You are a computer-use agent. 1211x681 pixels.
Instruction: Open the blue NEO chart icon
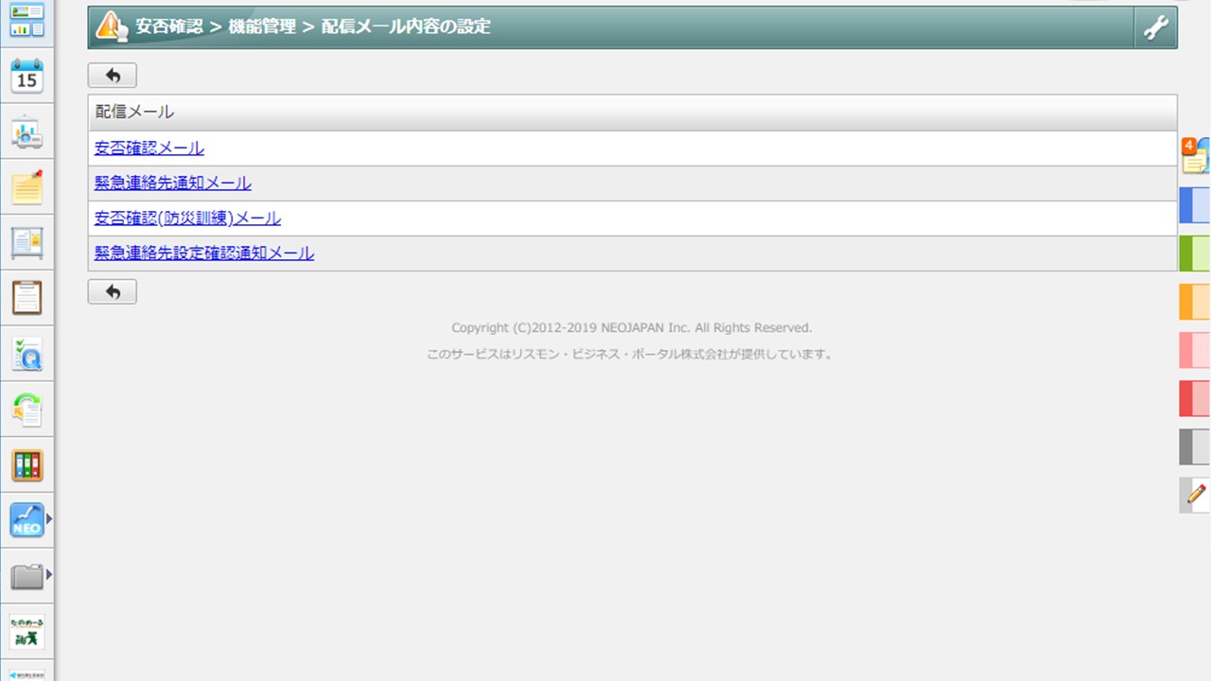(26, 519)
